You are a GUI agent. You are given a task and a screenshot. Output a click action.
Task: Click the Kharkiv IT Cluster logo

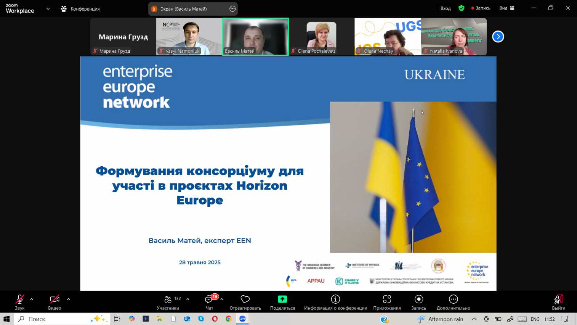point(347,282)
